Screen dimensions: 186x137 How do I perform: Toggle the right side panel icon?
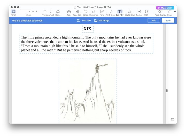tap(173, 119)
